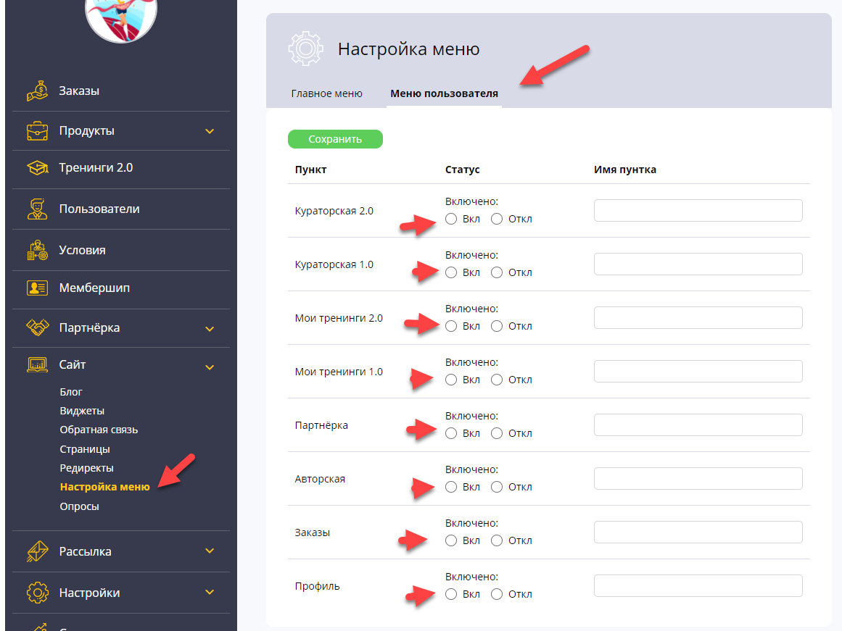The image size is (842, 631).
Task: Click the Рассылка envelope icon
Action: [x=37, y=551]
